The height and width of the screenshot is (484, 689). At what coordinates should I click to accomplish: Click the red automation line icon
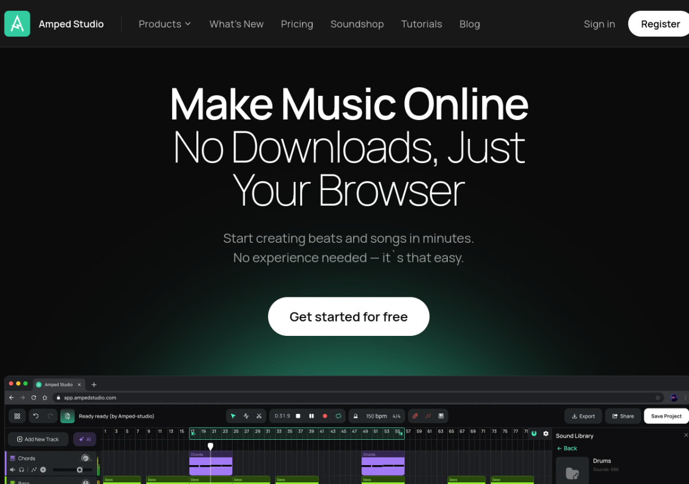coord(428,416)
